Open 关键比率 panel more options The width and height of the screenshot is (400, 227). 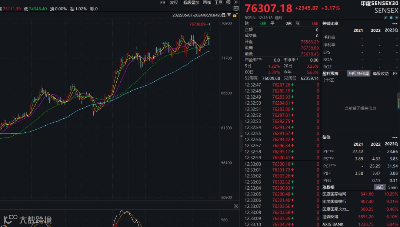[395, 24]
